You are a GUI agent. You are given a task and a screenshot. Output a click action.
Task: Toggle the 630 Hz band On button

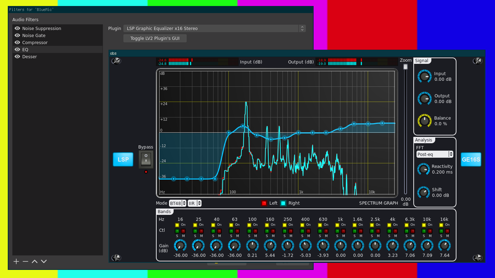pyautogui.click(x=320, y=225)
